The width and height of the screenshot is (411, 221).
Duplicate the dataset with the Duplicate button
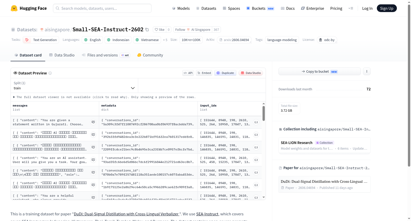coord(225,73)
